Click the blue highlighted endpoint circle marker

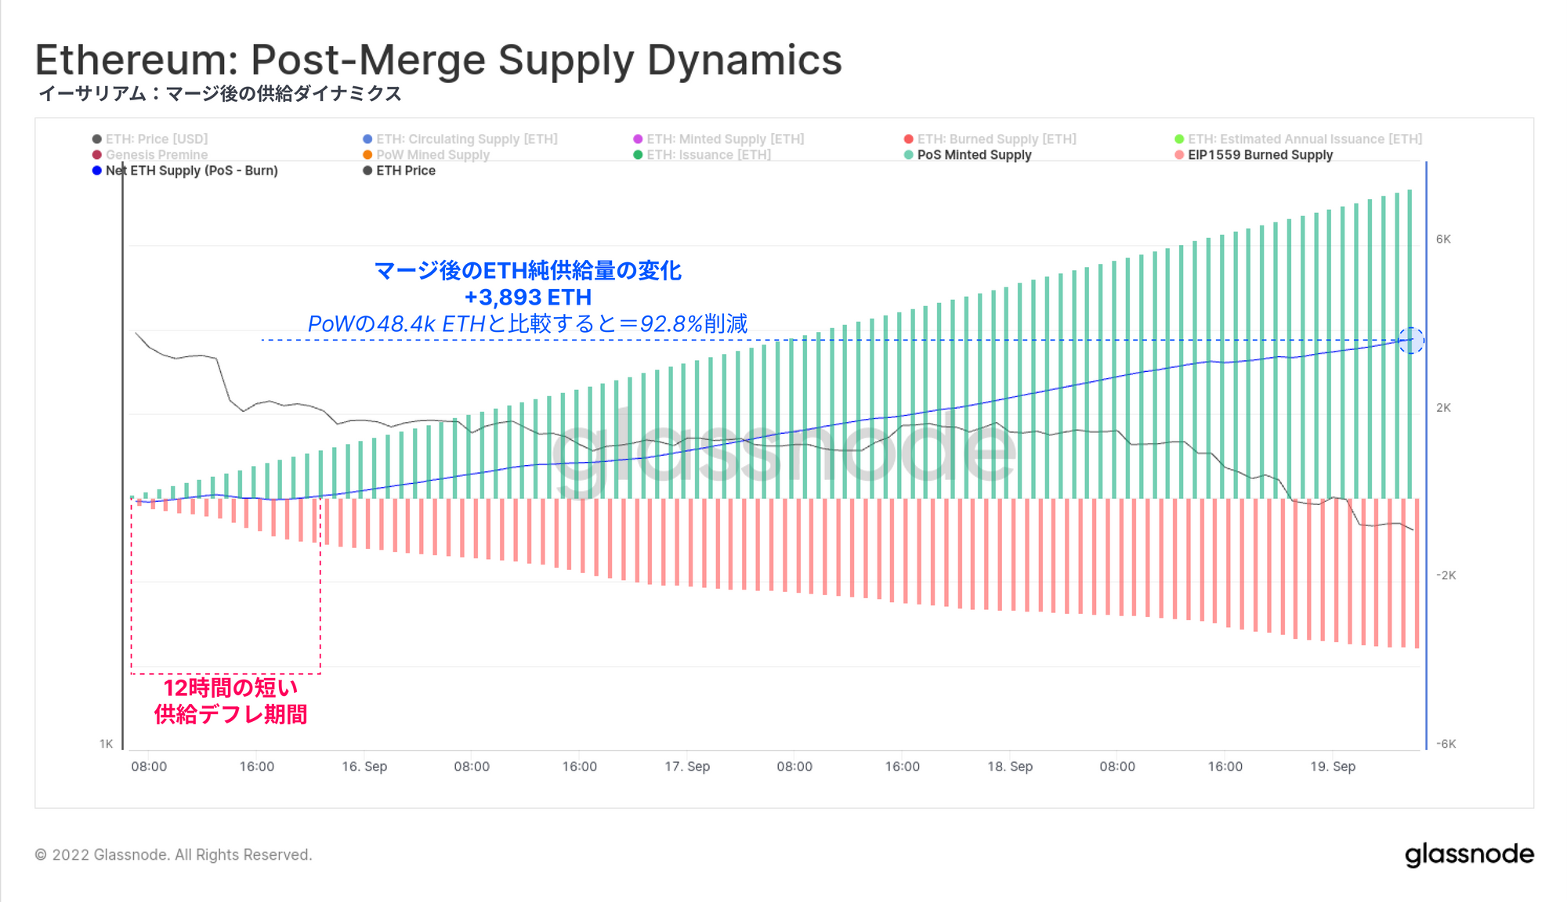point(1411,341)
